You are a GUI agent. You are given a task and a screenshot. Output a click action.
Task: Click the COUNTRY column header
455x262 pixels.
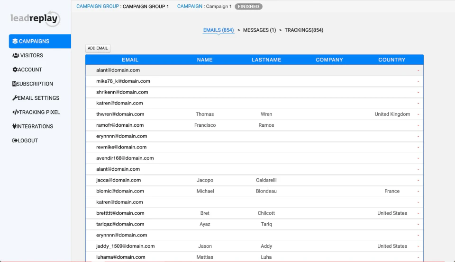(x=392, y=60)
